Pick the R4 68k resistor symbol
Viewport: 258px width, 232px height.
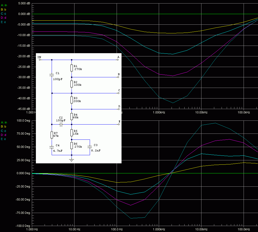(x=72, y=116)
